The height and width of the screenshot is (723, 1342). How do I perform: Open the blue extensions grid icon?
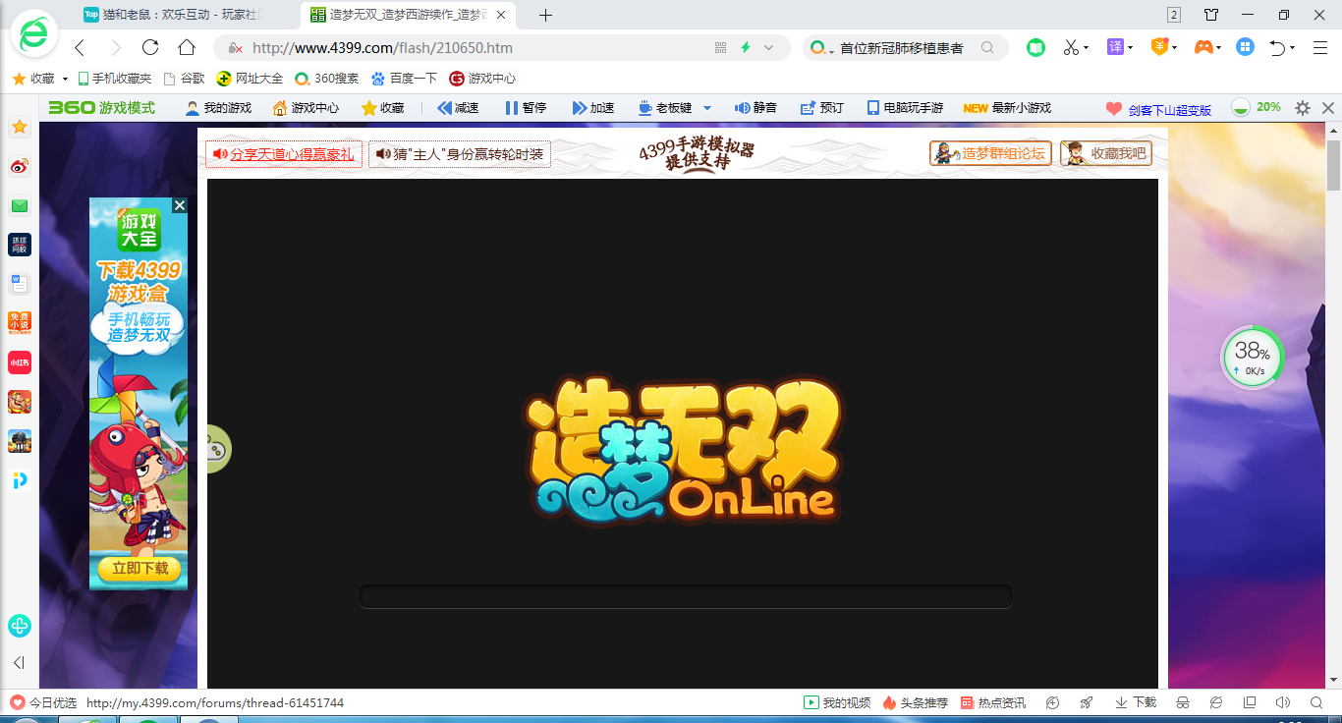pyautogui.click(x=1245, y=47)
